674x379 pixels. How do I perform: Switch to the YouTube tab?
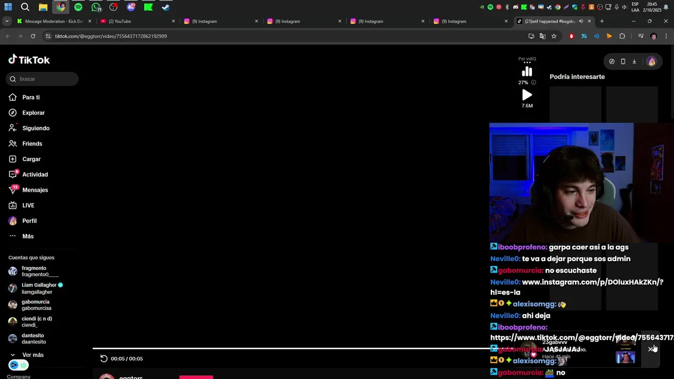pyautogui.click(x=137, y=21)
